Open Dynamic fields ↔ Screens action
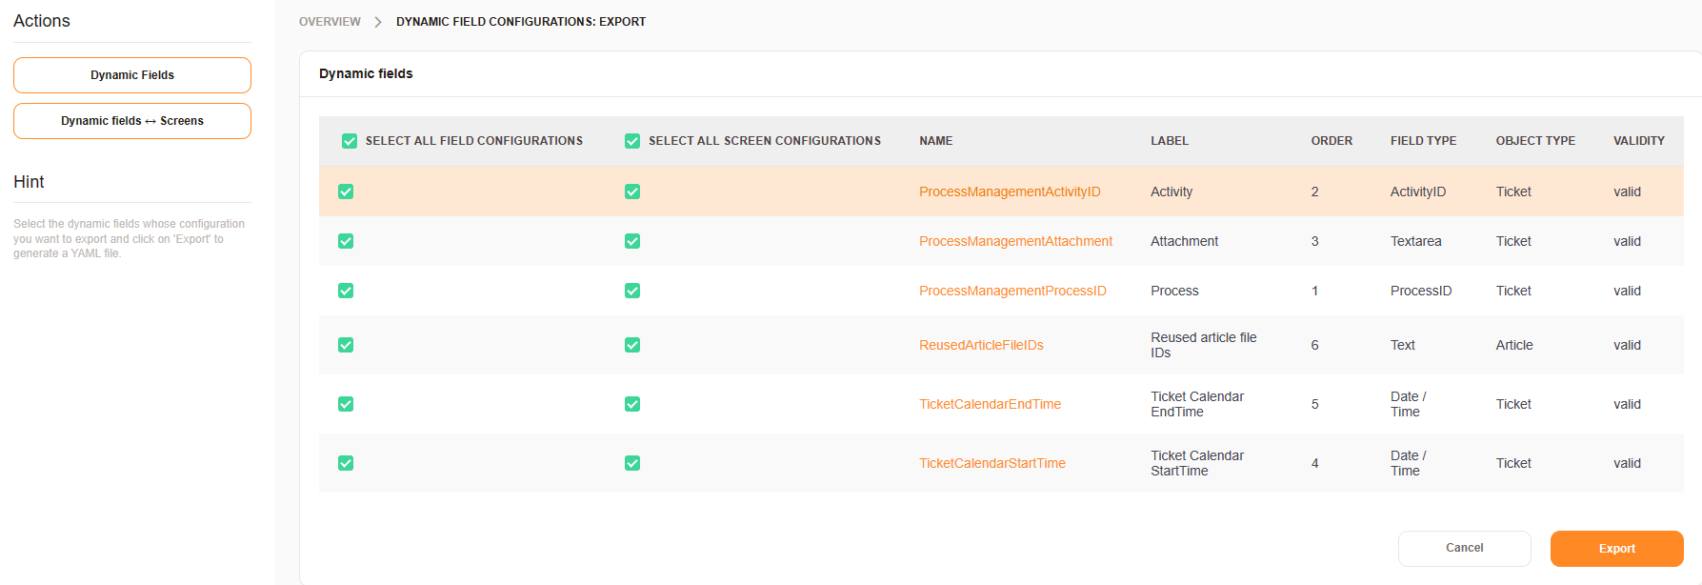Viewport: 1702px width, 585px height. 132,121
